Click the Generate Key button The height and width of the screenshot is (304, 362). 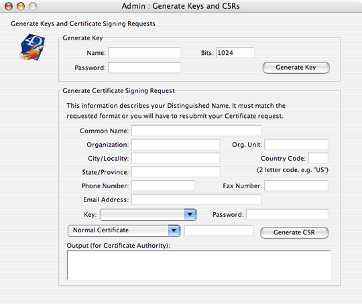(296, 68)
